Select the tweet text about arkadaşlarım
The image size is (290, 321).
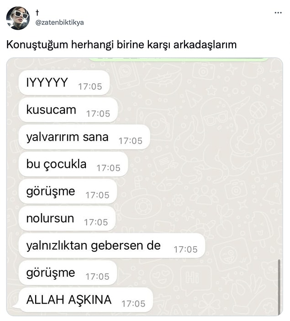121,44
